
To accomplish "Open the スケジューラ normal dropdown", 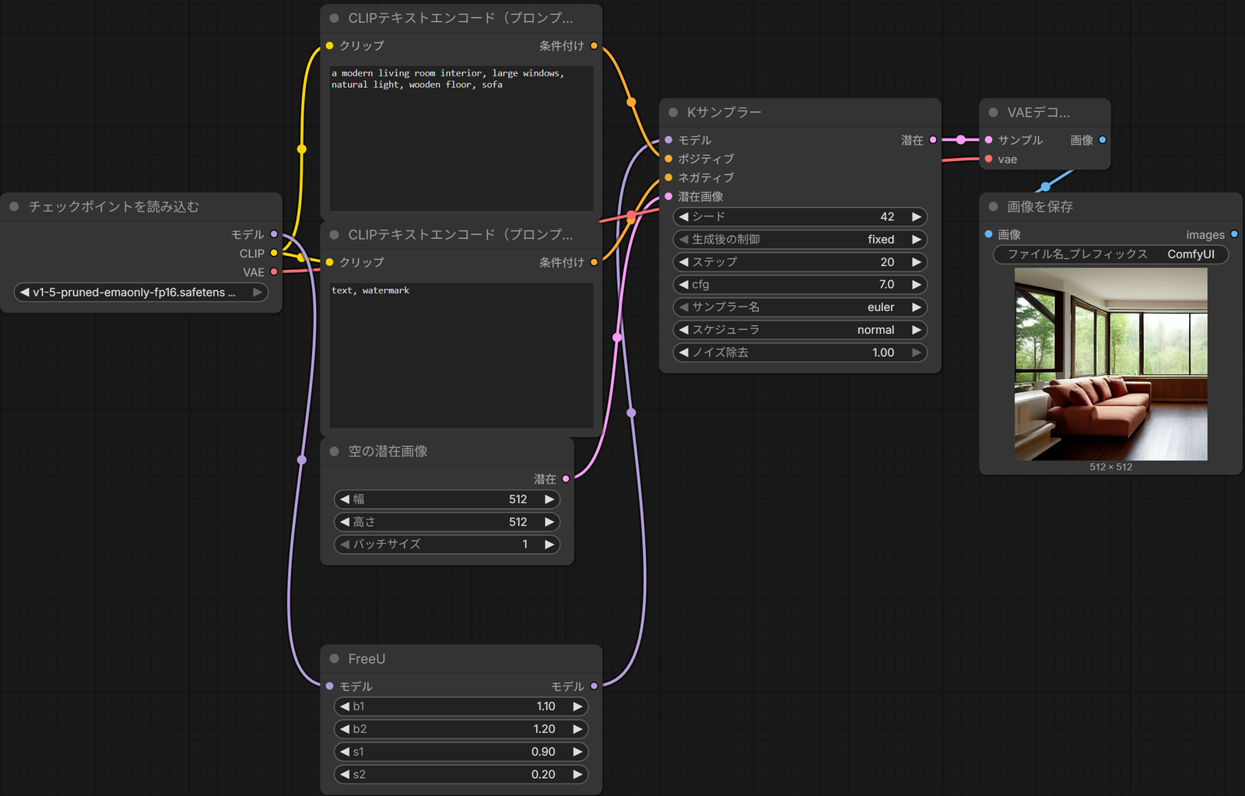I will 800,330.
